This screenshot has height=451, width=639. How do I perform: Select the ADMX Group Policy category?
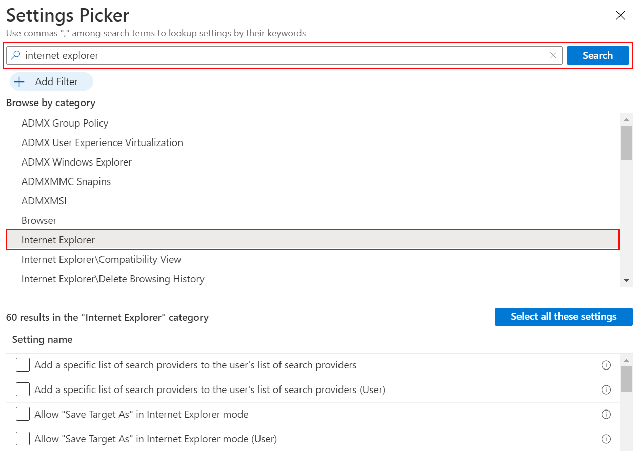pos(65,123)
